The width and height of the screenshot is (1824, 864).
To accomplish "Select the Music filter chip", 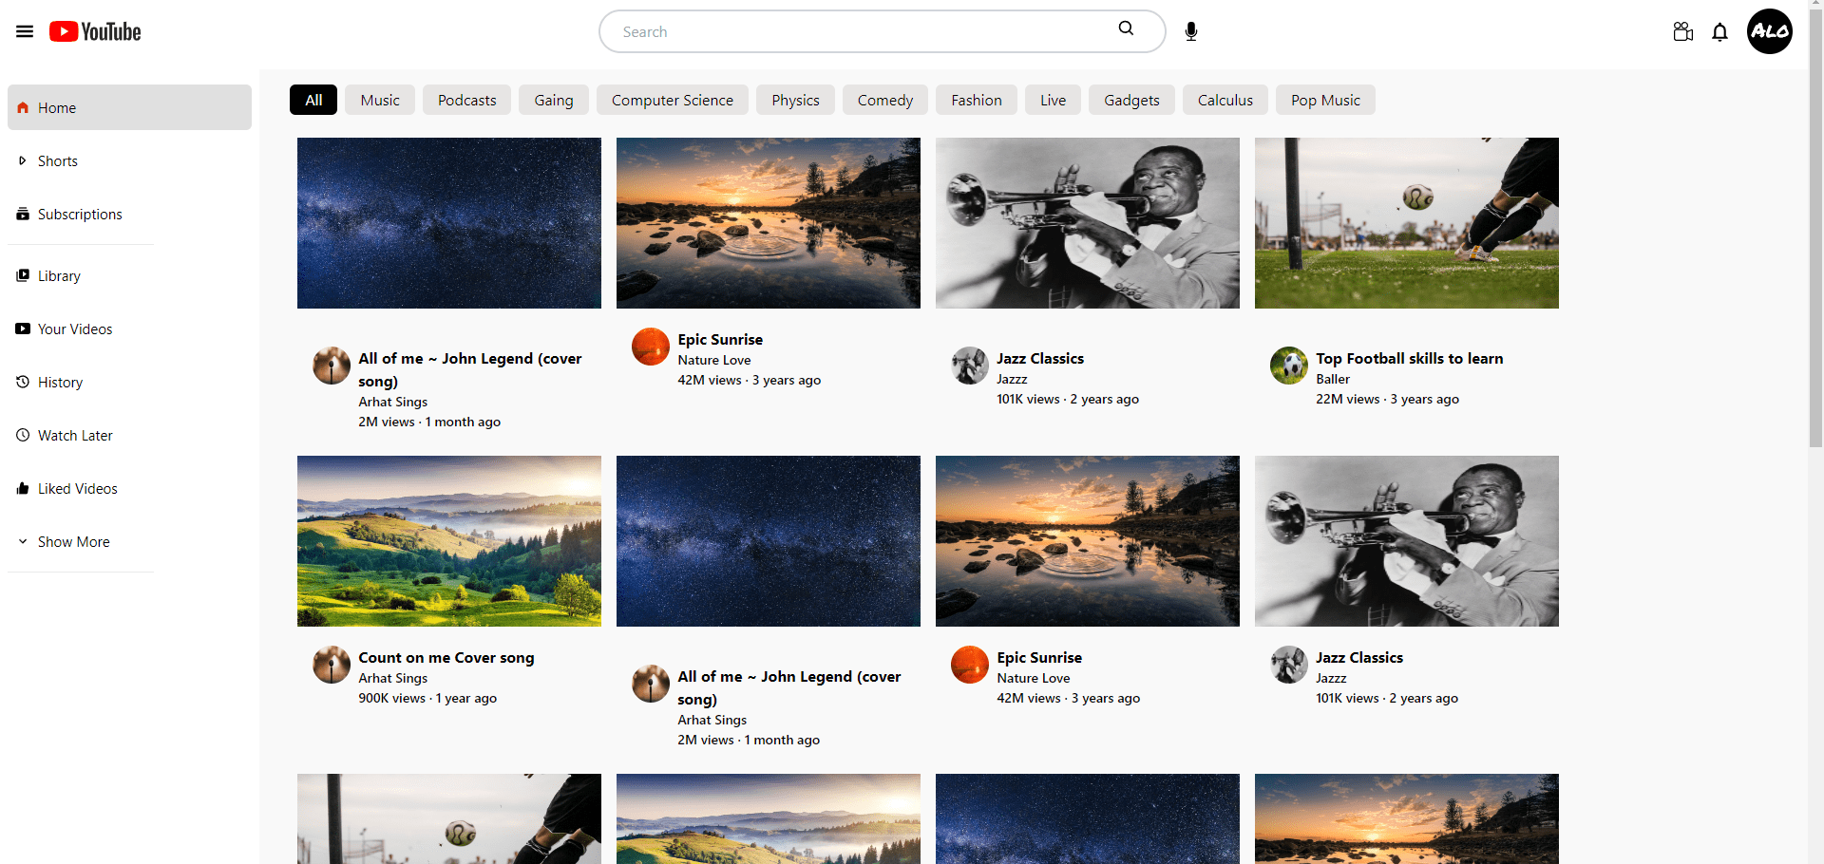I will click(380, 100).
